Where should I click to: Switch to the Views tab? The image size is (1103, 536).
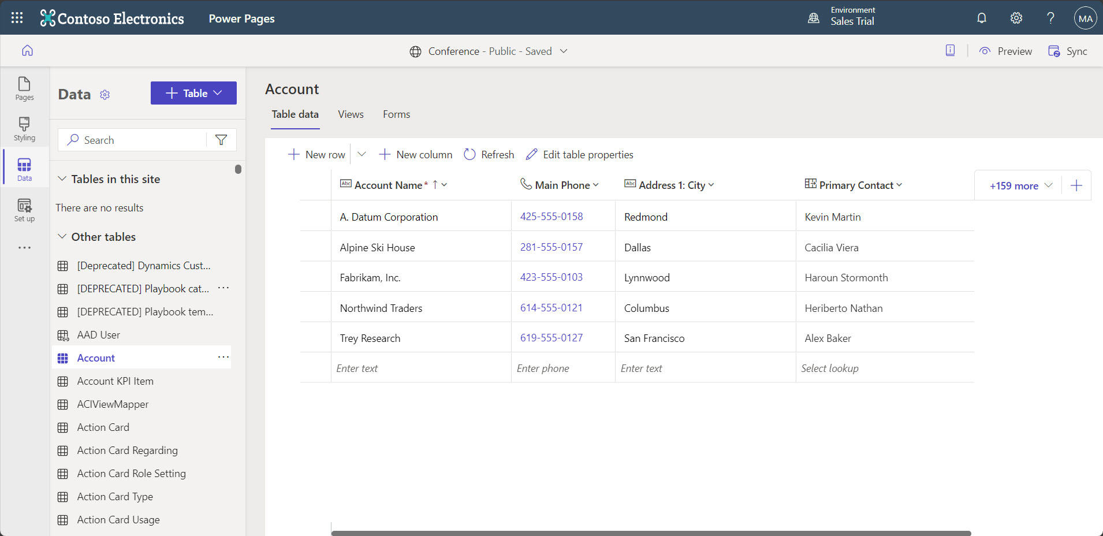351,114
